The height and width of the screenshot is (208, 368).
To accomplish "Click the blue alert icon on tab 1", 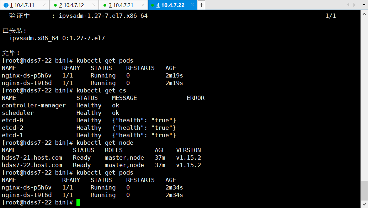I will (6, 5).
